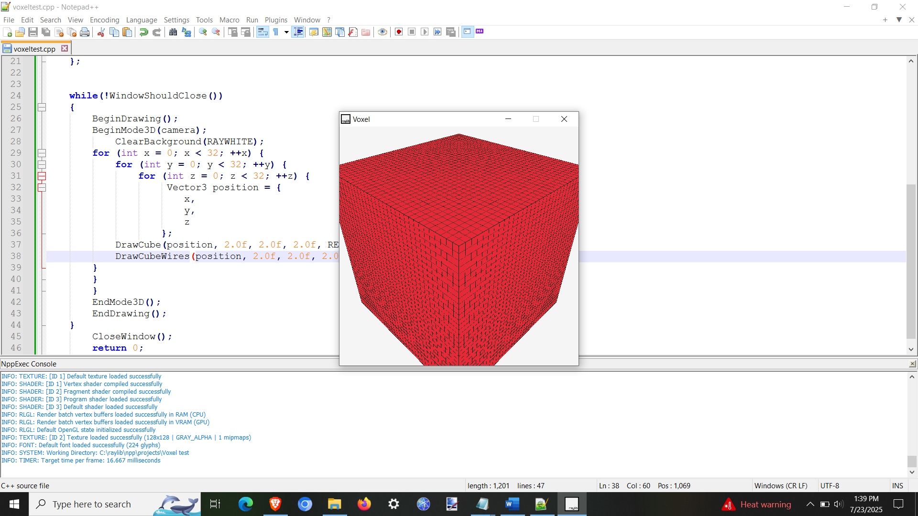Open the File menu
918x516 pixels.
pyautogui.click(x=9, y=20)
